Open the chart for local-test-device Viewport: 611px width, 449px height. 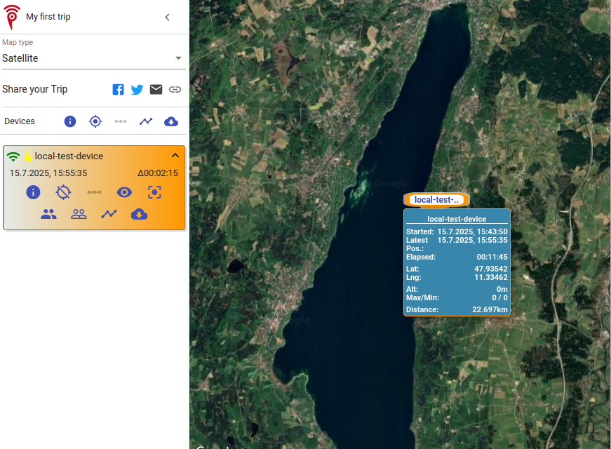coord(109,215)
